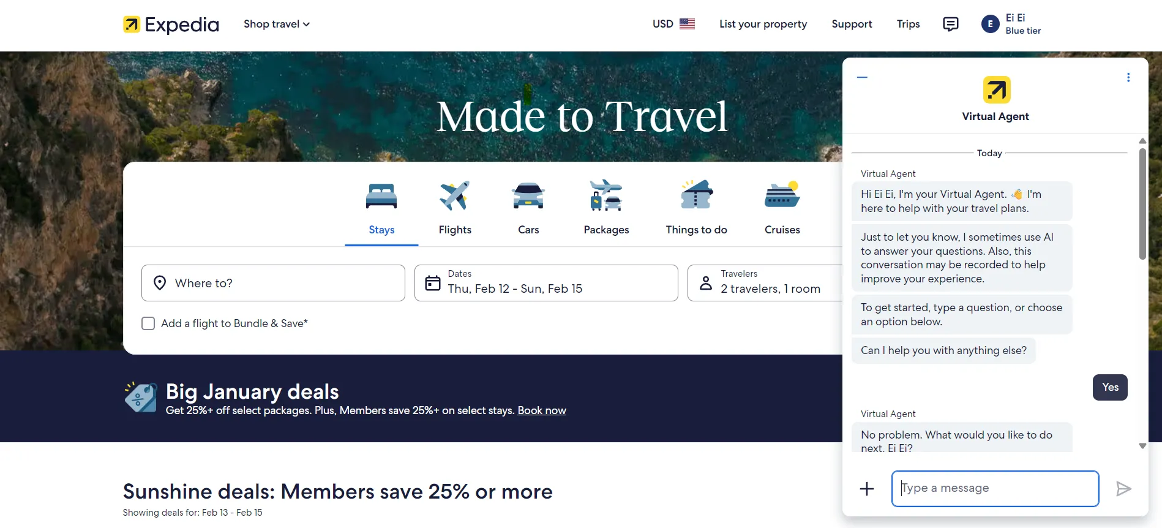Screen dimensions: 1162x528
Task: Open List your property link
Action: [763, 24]
